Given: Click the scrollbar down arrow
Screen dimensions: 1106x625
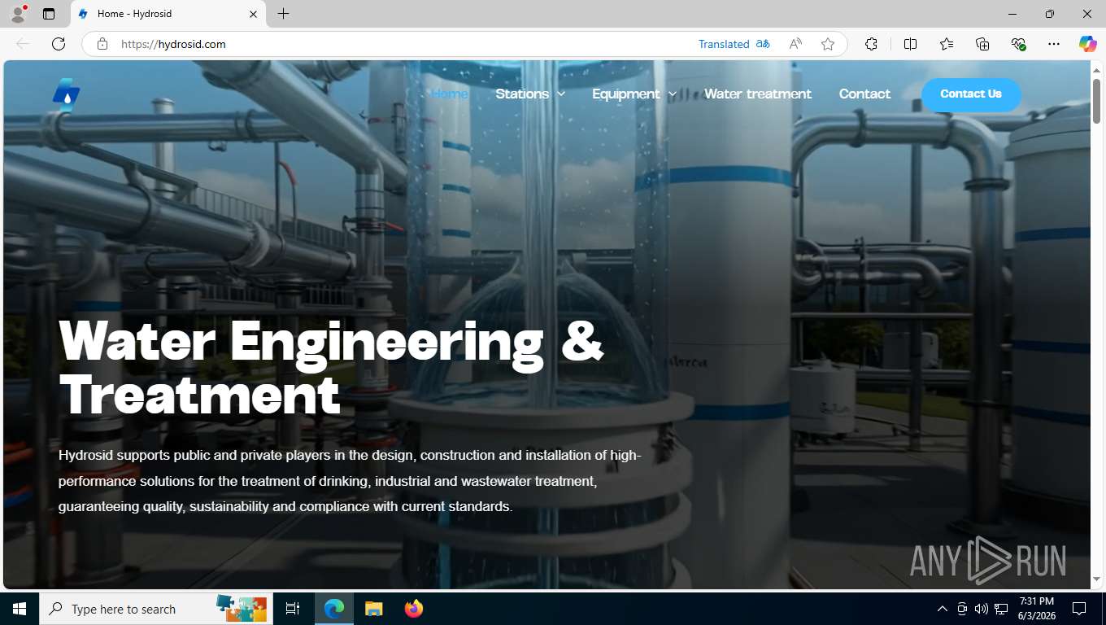Looking at the screenshot, I should 1096,579.
